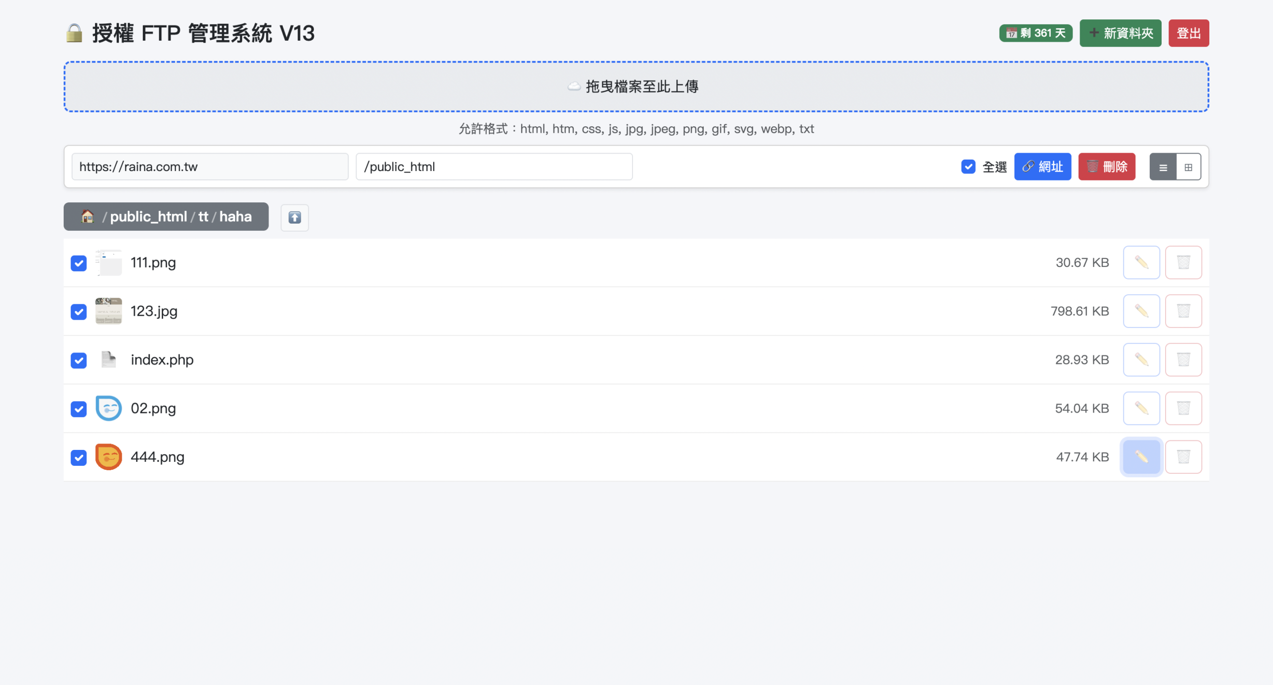Viewport: 1273px width, 685px height.
Task: Open the 02.png thumbnail preview
Action: tap(108, 408)
